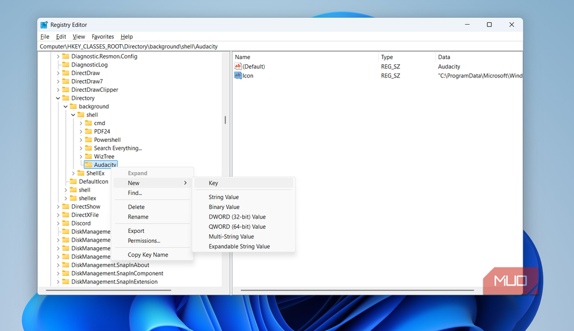Expand the cmd key

tap(81, 123)
